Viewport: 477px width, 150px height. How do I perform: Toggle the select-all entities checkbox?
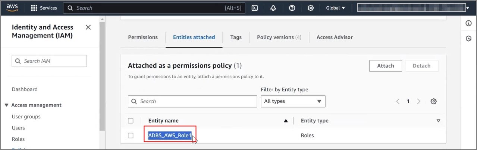pyautogui.click(x=131, y=121)
